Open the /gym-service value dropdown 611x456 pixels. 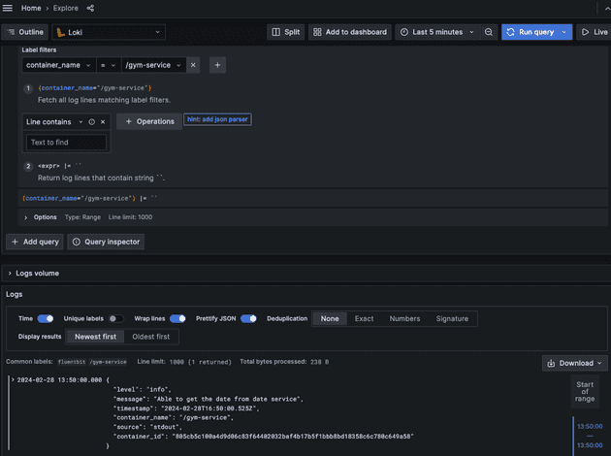coord(153,65)
